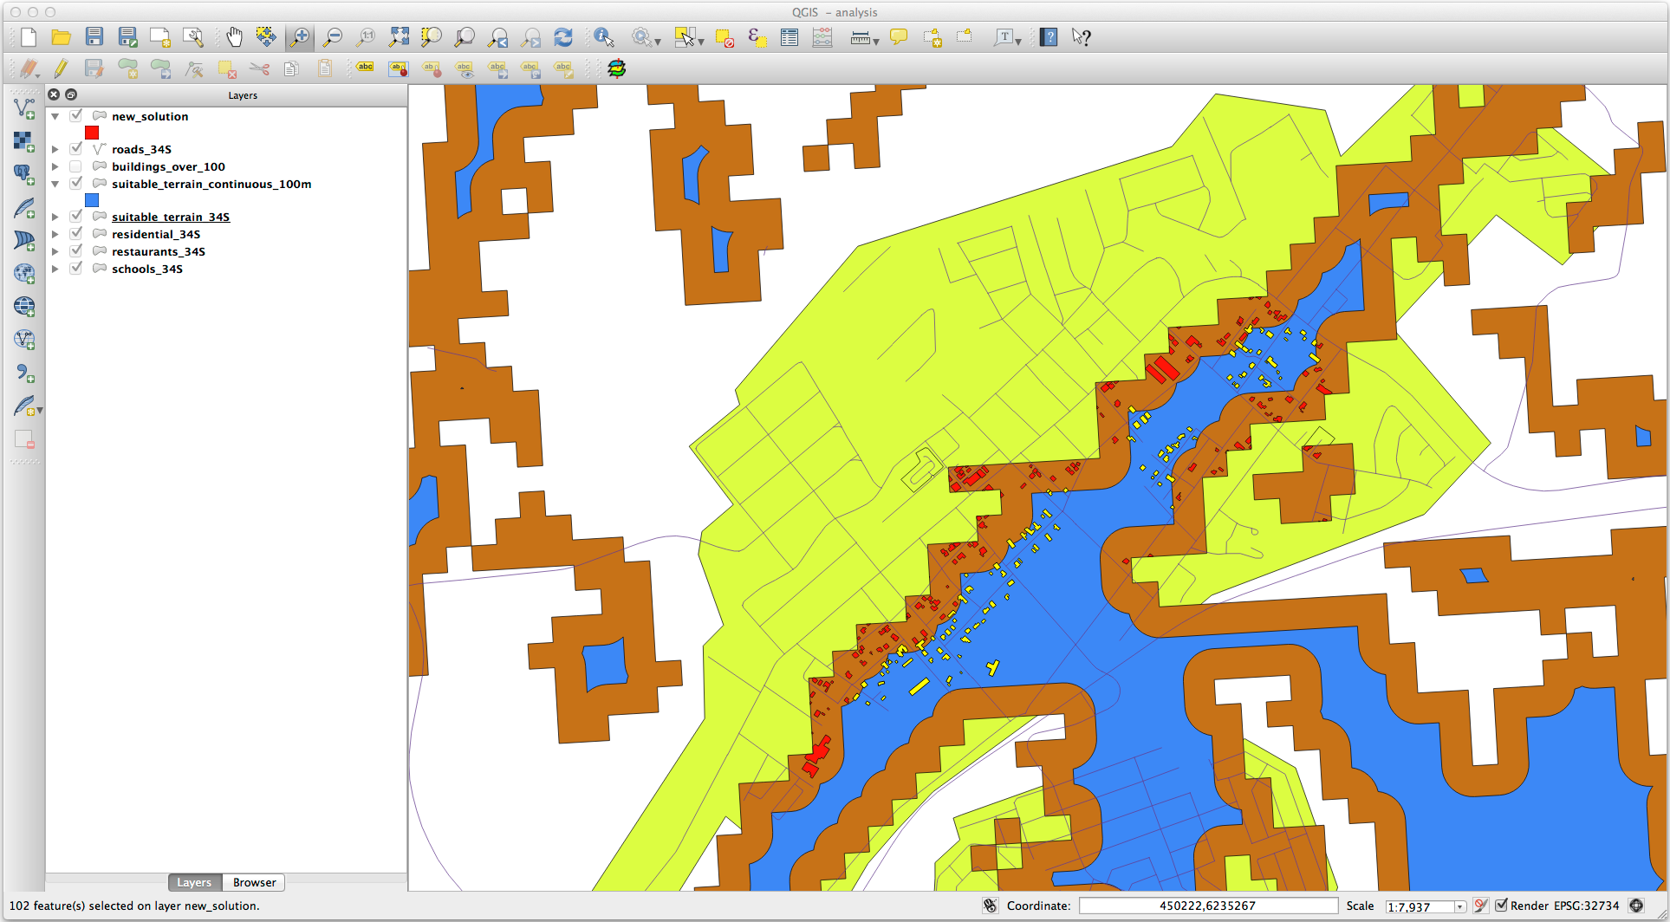The width and height of the screenshot is (1670, 922).
Task: Hide the roads_34S layer
Action: [x=76, y=148]
